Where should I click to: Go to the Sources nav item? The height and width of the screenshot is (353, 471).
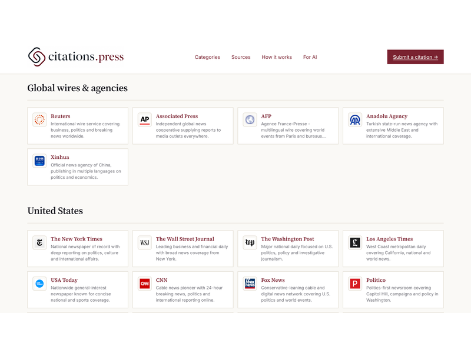tap(241, 57)
